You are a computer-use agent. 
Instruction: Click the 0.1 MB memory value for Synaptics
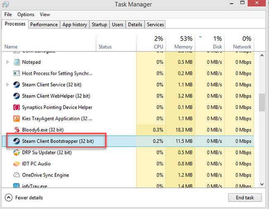point(185,107)
